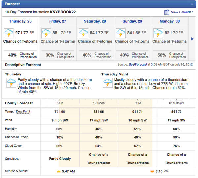Click the 91 | 71 temperature cell
The width and height of the screenshot is (198, 178).
[x=137, y=112]
